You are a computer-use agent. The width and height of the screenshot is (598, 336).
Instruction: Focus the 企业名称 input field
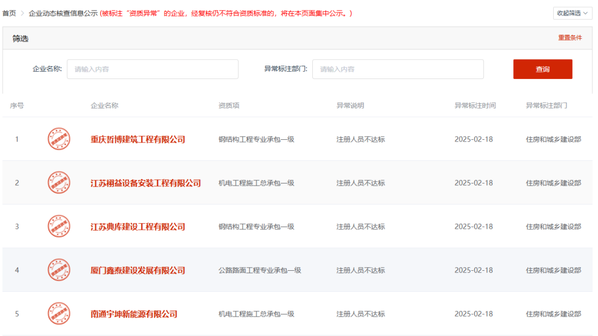(152, 69)
